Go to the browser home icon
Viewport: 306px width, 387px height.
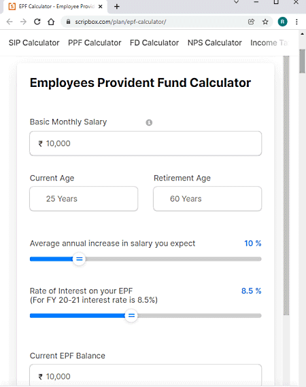51,22
